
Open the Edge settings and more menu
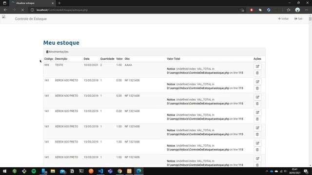pos(307,10)
